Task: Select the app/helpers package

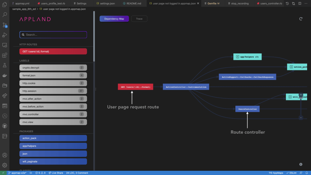Action: pyautogui.click(x=53, y=146)
